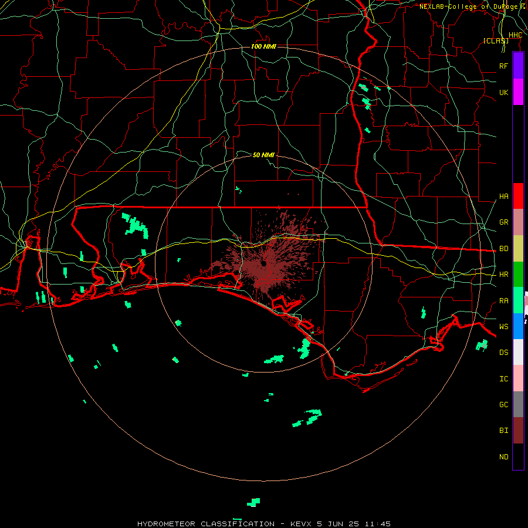The image size is (528, 528).
Task: Click the WS legend label
Action: 503,326
